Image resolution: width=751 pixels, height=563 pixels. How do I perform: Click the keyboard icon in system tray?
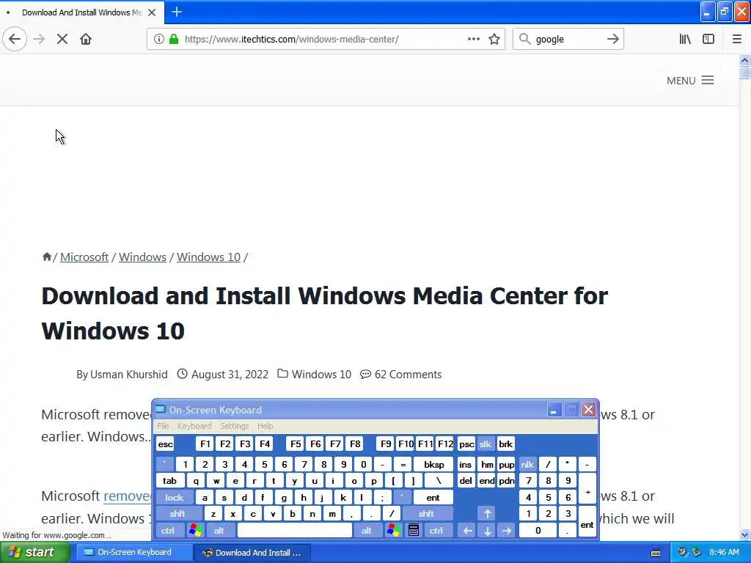pos(656,553)
